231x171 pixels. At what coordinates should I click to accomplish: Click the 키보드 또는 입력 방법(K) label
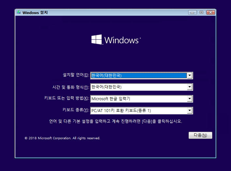coord(67,98)
